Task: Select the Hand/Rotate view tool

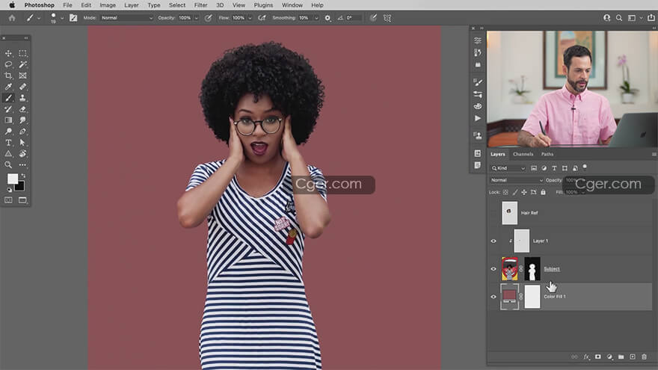Action: click(x=22, y=153)
